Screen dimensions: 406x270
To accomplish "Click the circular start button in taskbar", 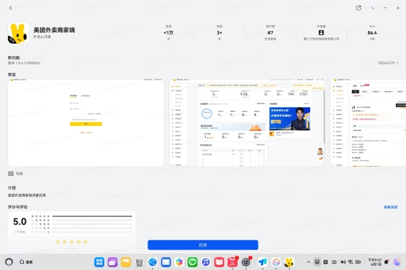I will pos(9,262).
